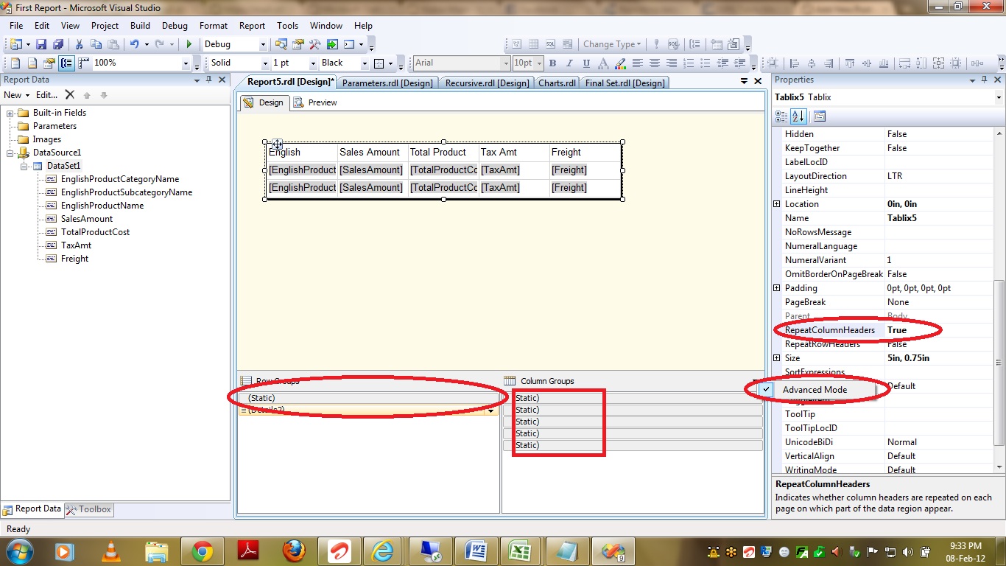
Task: Select alphabetical sort in Properties panel
Action: tap(799, 116)
